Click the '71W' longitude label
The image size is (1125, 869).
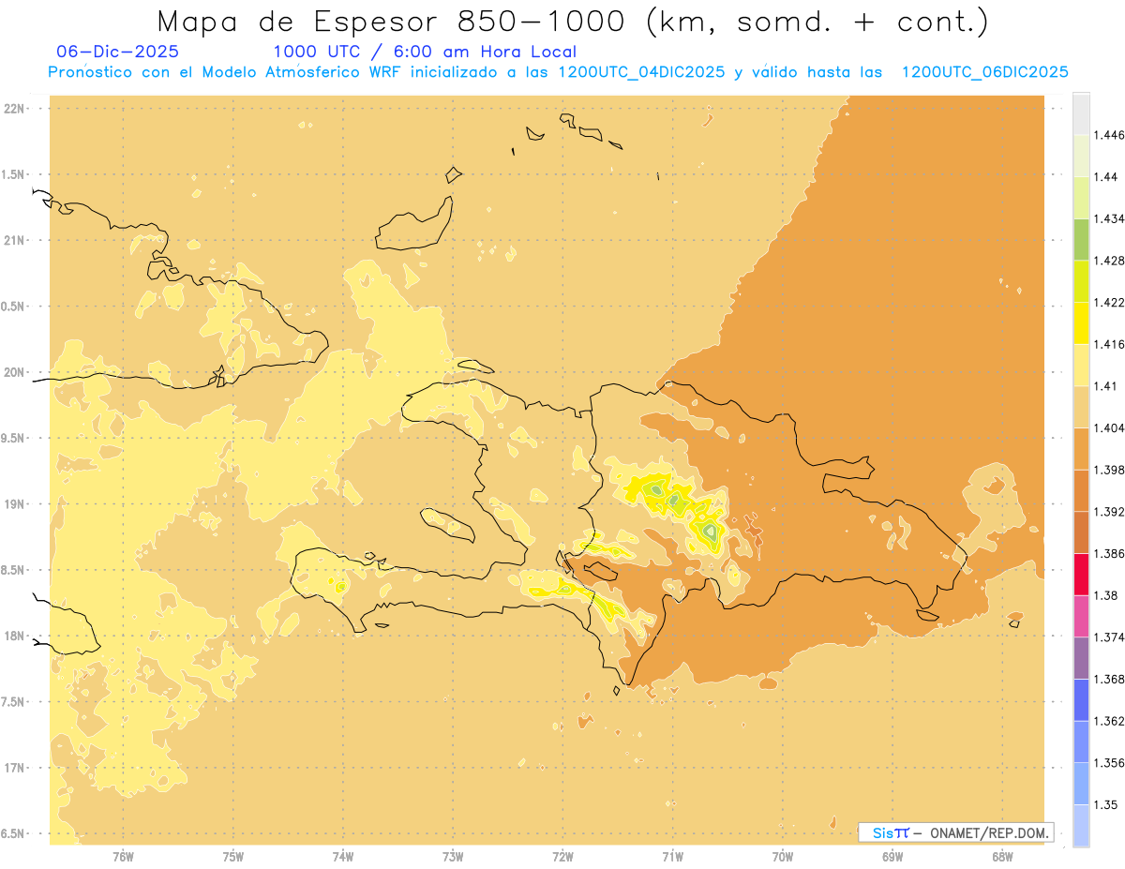672,856
